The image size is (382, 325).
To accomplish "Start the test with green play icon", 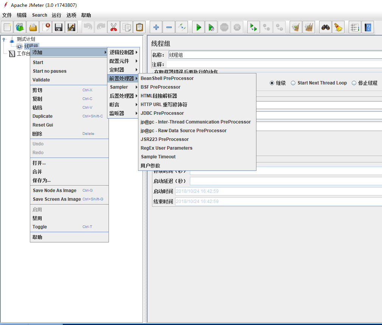I will pos(199,27).
